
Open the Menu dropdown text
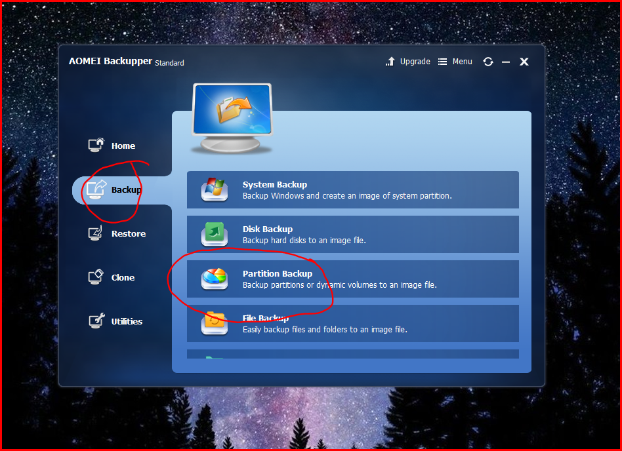[462, 62]
